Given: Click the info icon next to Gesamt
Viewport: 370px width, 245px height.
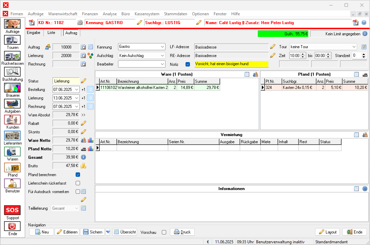Looking at the screenshot, I should (83, 157).
